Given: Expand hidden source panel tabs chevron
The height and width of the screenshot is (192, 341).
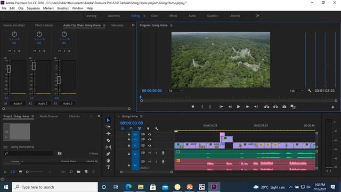Looking at the screenshot, I should [133, 25].
